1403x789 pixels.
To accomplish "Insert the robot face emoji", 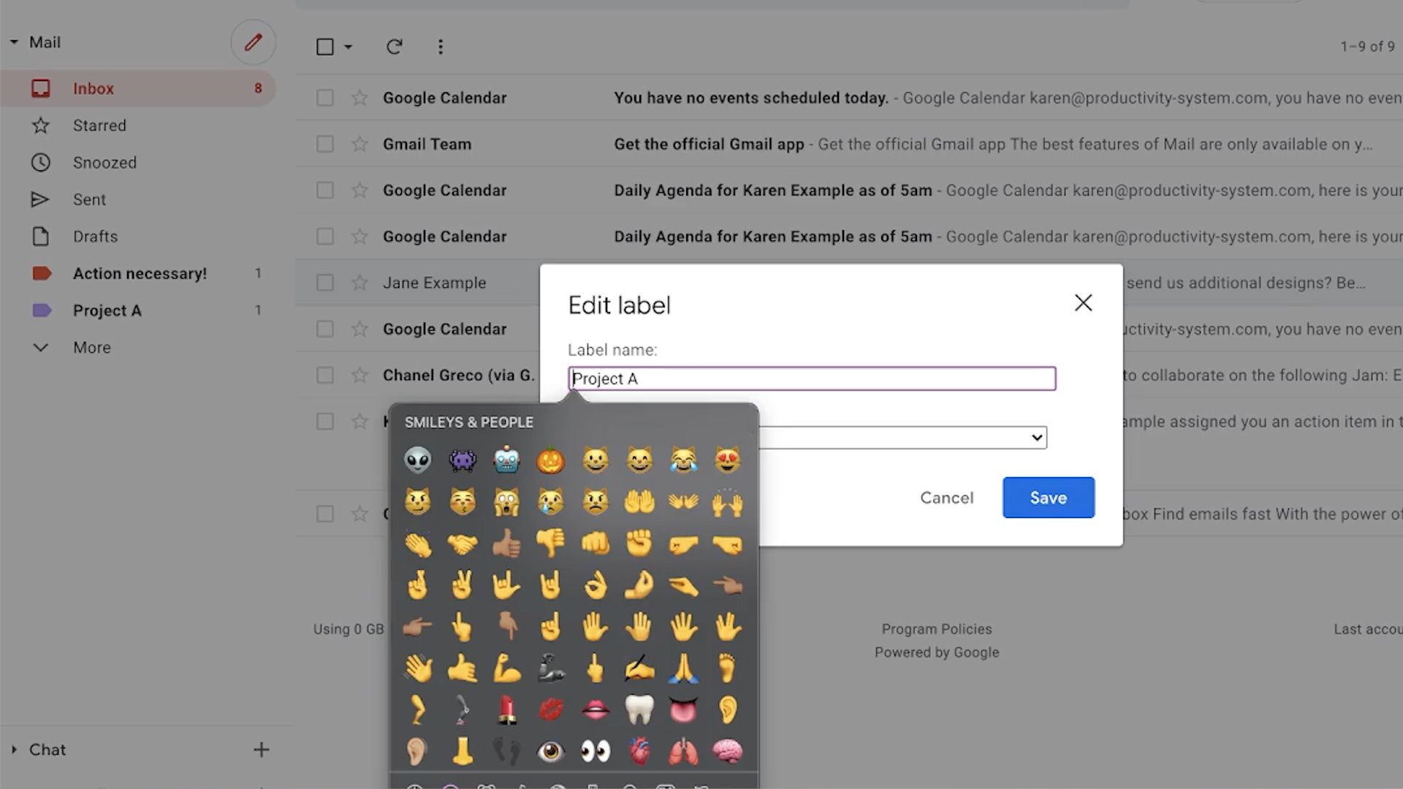I will pyautogui.click(x=506, y=460).
